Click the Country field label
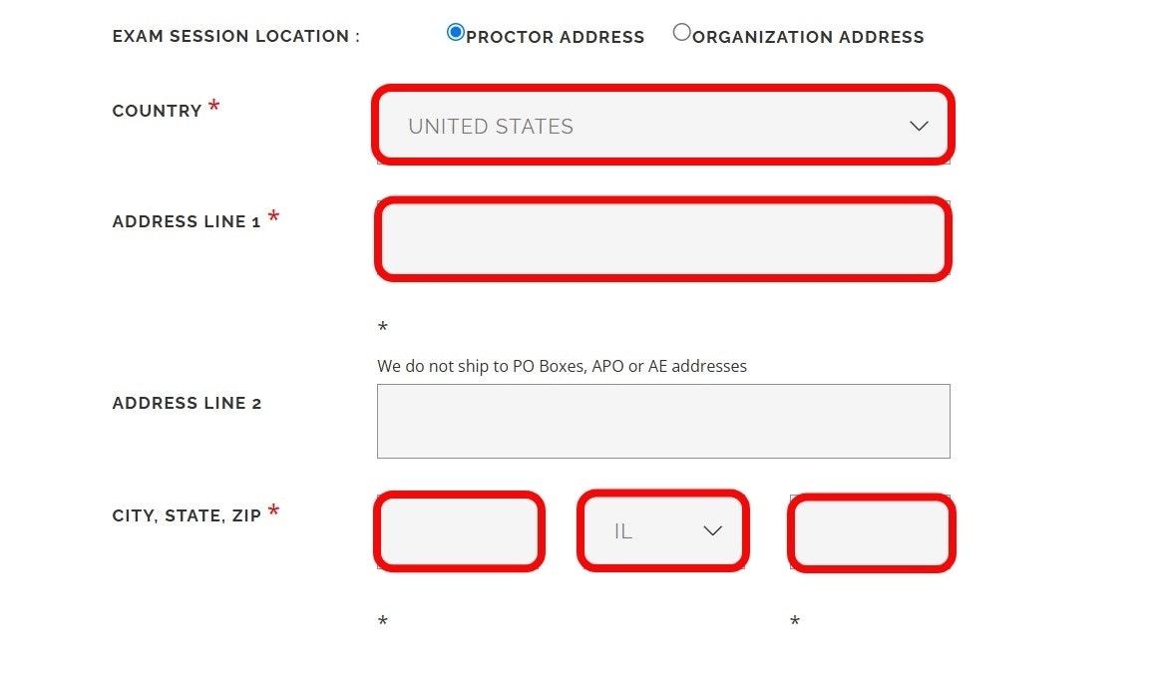 157,111
